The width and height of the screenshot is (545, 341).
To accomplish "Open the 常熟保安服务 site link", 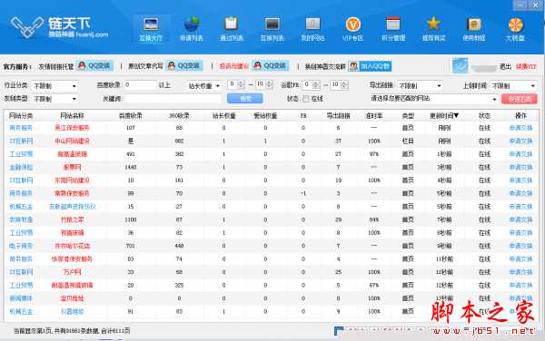I will pyautogui.click(x=72, y=193).
